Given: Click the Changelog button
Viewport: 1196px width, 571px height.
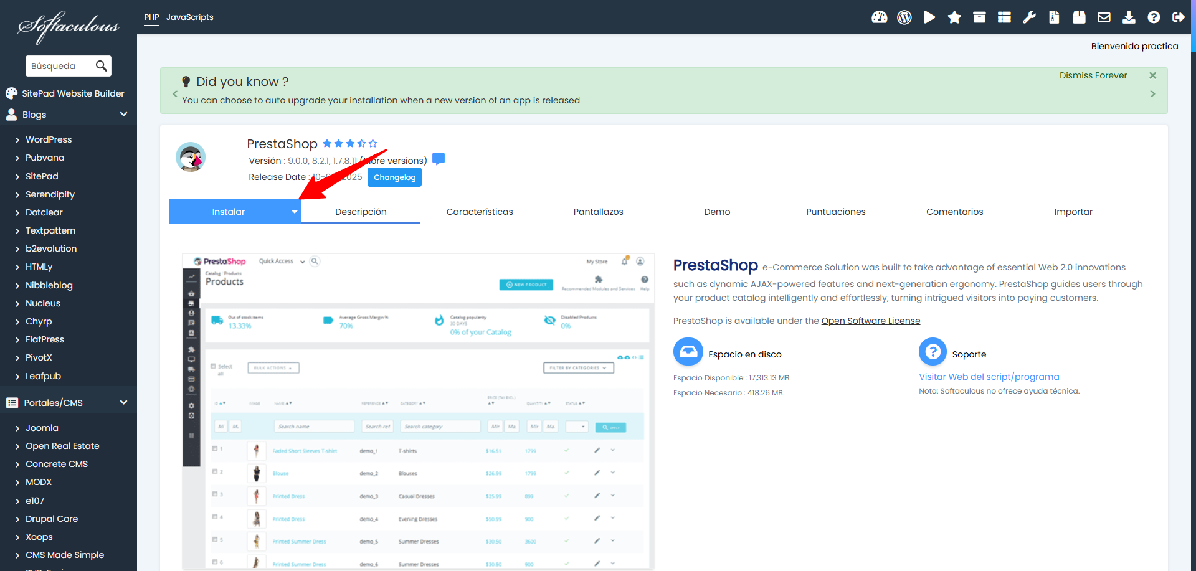Looking at the screenshot, I should 394,177.
